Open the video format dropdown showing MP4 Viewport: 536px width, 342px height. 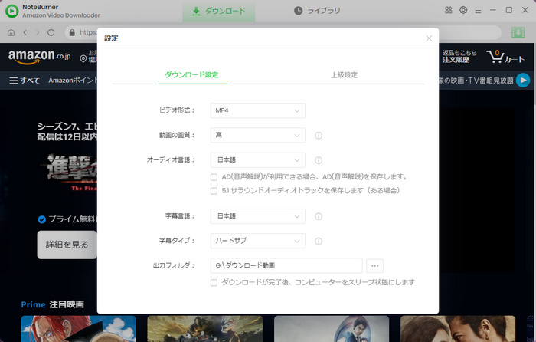(258, 110)
